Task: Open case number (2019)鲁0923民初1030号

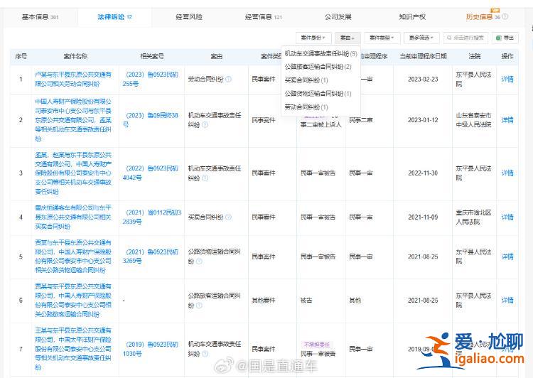Action: (150, 349)
